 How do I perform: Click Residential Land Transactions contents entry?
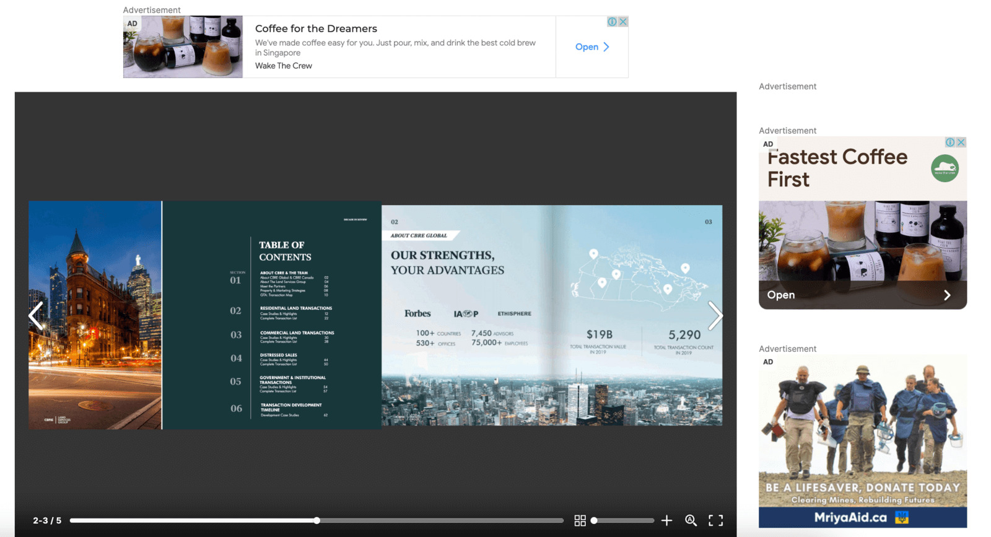[x=296, y=308]
